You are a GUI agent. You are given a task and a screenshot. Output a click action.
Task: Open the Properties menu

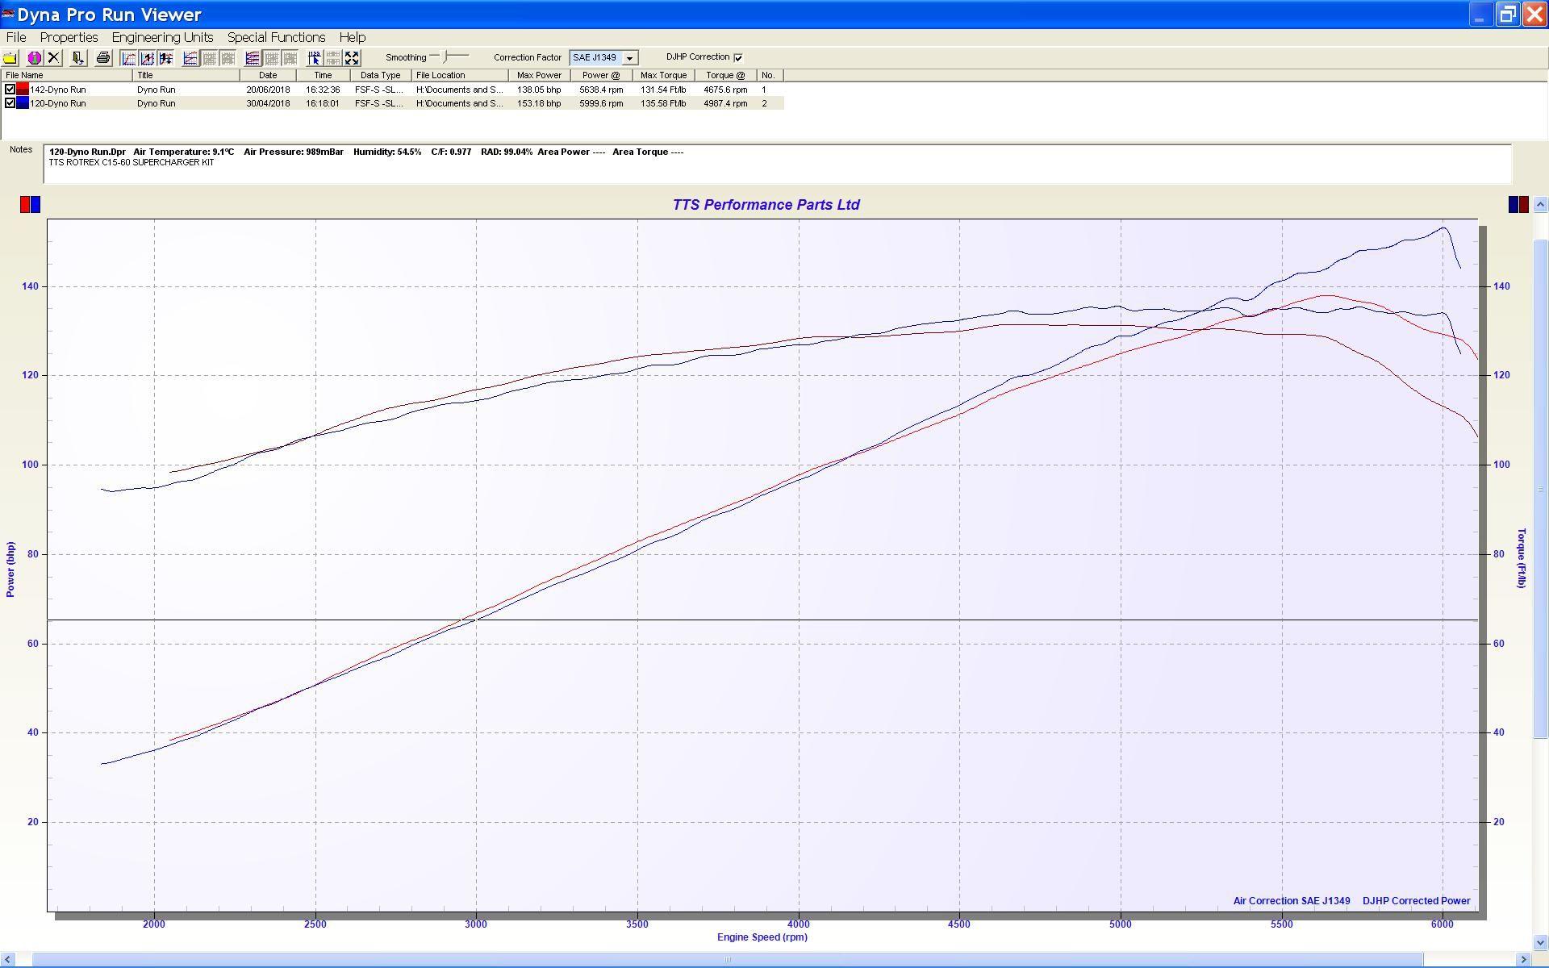(69, 37)
